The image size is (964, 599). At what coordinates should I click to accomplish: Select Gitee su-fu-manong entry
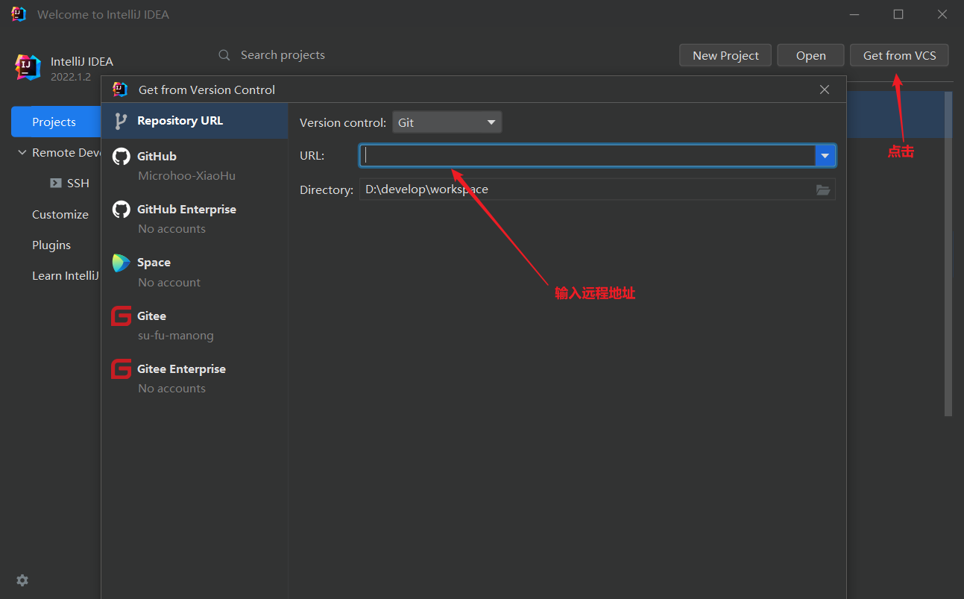pos(195,325)
